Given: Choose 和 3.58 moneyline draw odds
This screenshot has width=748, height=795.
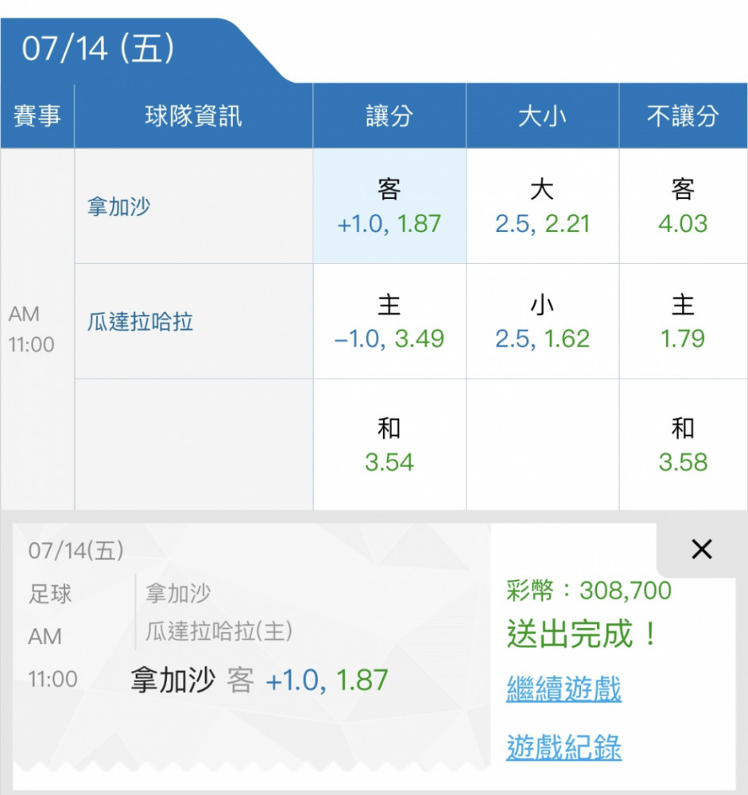Looking at the screenshot, I should (683, 444).
